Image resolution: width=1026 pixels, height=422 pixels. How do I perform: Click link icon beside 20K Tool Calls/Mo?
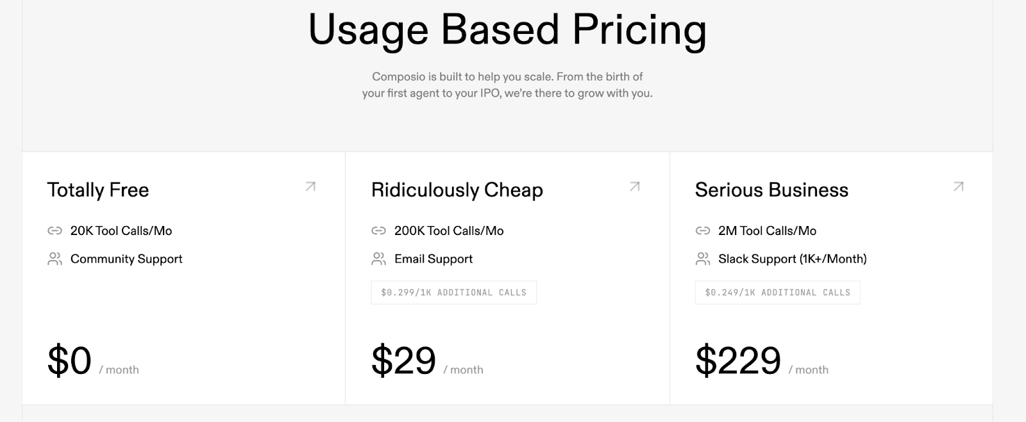click(x=55, y=231)
